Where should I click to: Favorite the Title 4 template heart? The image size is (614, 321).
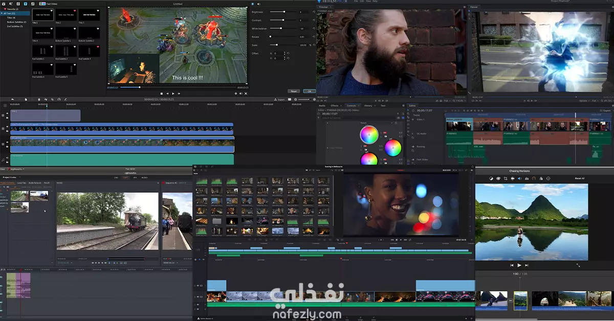tap(52, 29)
